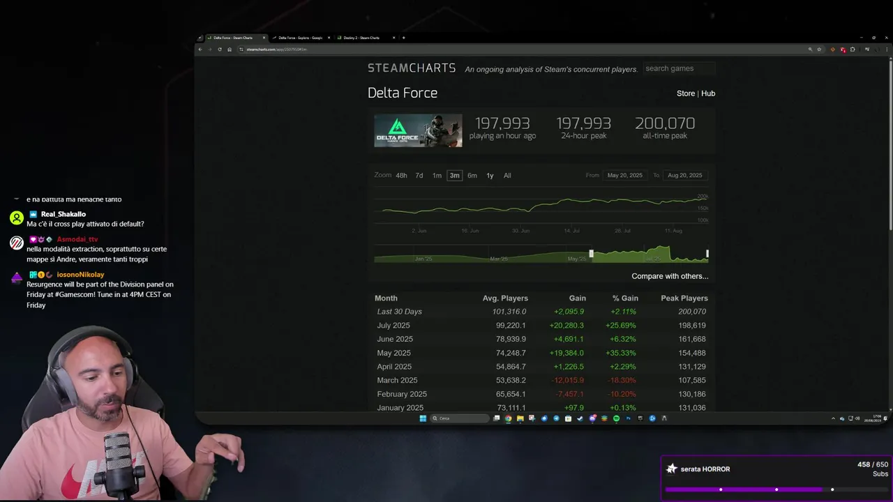
Task: Open the Hub link for Delta Force
Action: click(708, 93)
